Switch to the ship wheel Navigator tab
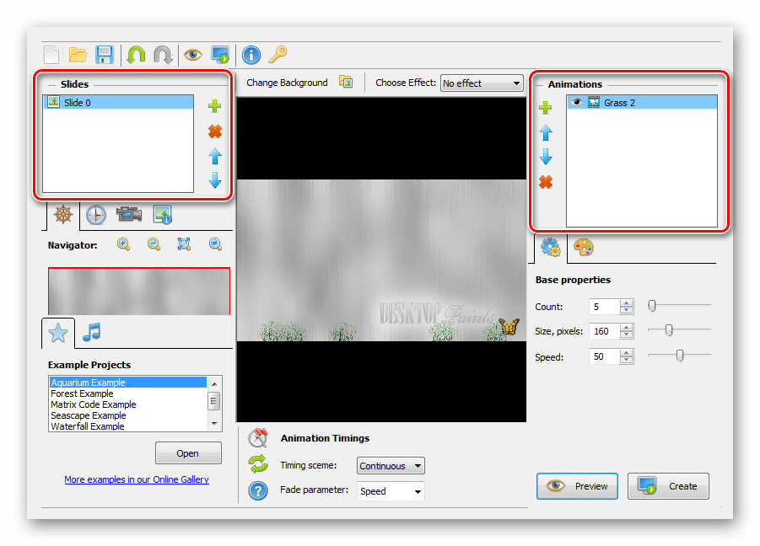760x546 pixels. 63,214
